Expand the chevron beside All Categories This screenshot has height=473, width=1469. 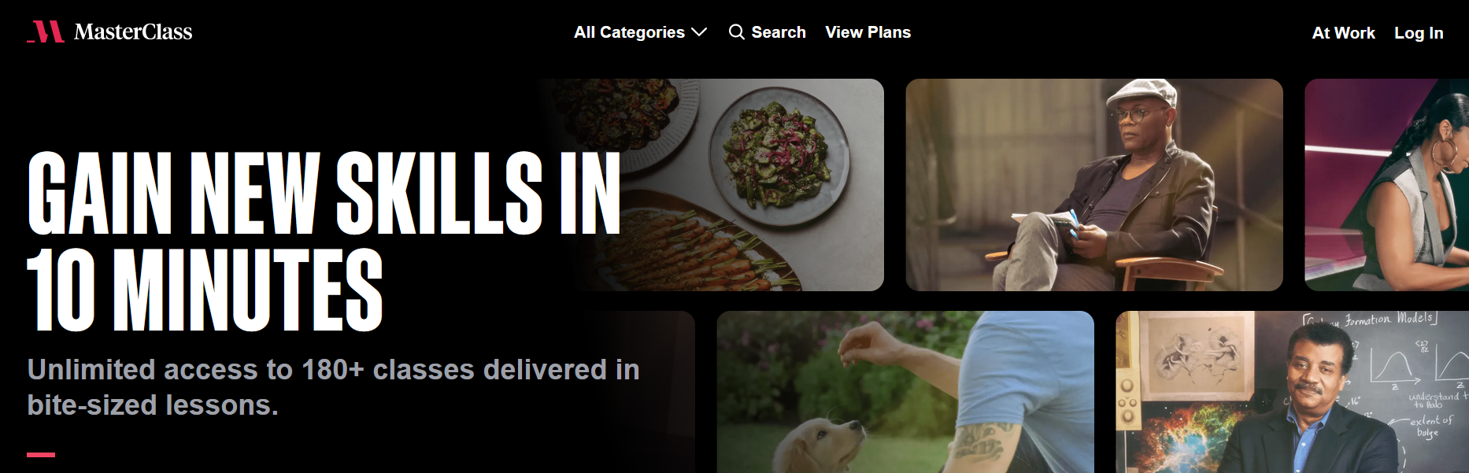(699, 32)
